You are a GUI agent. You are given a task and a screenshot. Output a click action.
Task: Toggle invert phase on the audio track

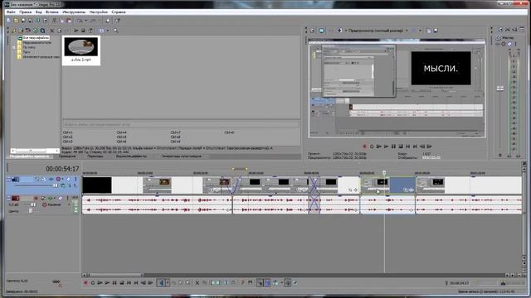43,198
